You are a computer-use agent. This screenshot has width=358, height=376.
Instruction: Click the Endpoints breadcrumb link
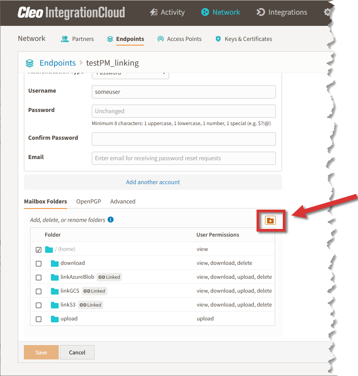[x=57, y=63]
